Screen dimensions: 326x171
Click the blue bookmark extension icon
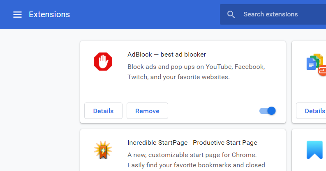point(315,150)
